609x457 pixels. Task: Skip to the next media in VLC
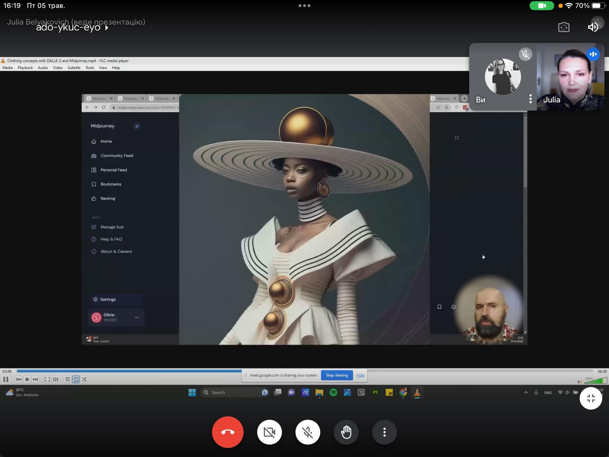(35, 379)
